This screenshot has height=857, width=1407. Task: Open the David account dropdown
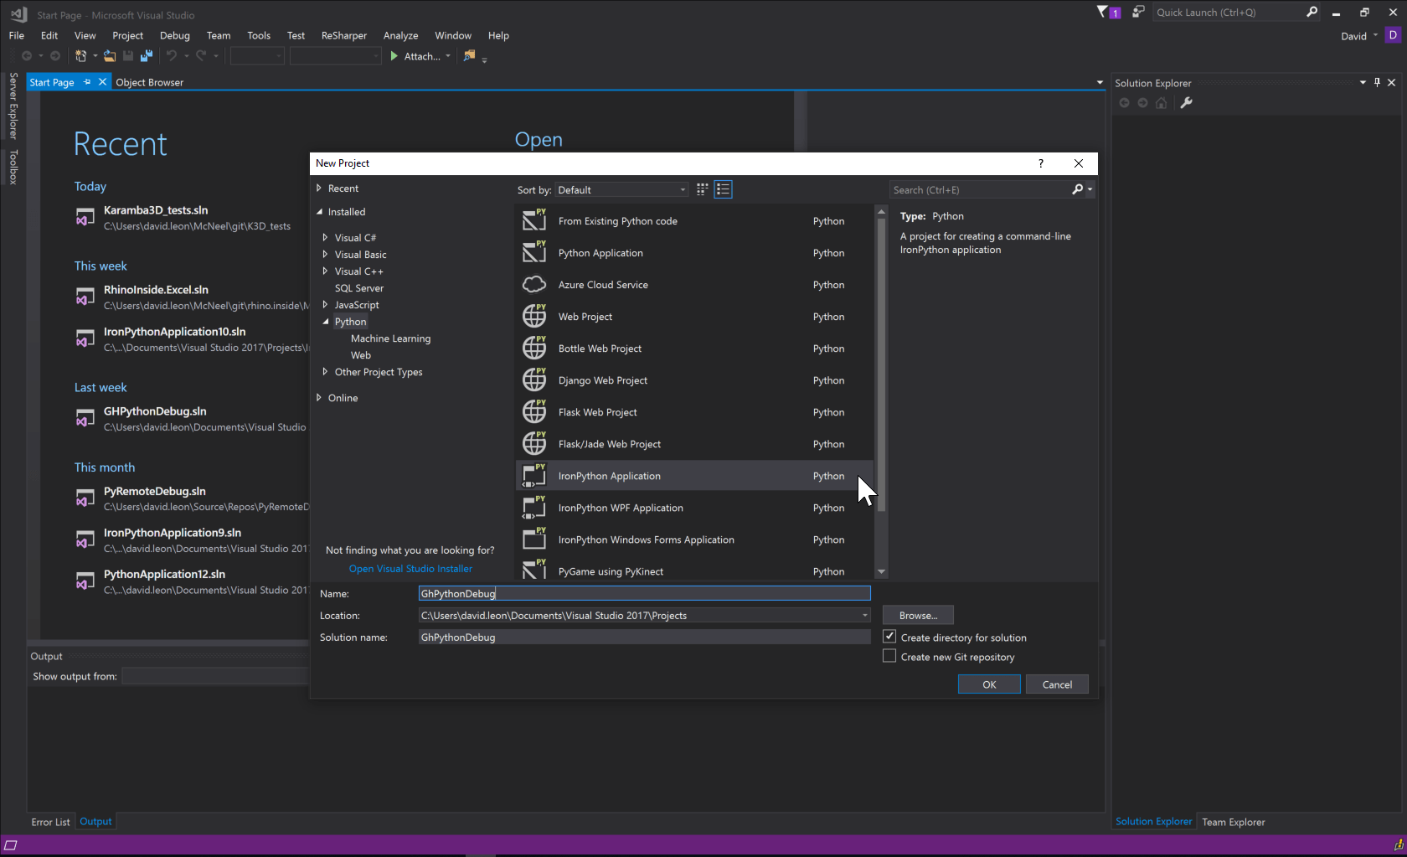click(x=1359, y=36)
